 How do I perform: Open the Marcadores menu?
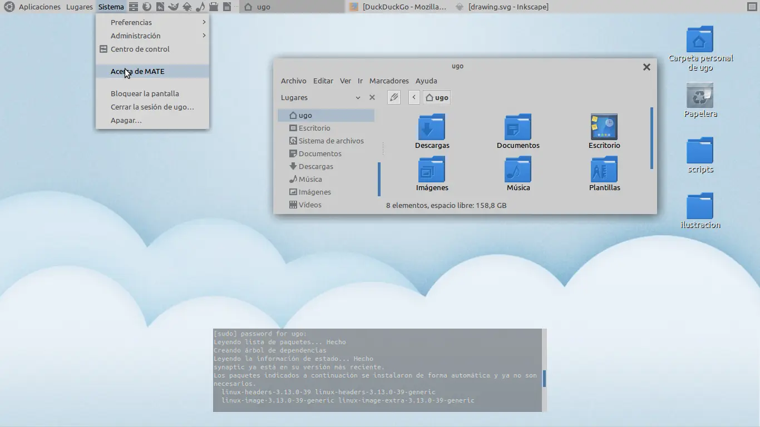click(389, 81)
